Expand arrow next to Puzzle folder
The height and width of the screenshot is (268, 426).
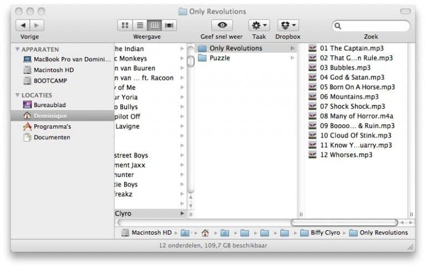click(292, 58)
